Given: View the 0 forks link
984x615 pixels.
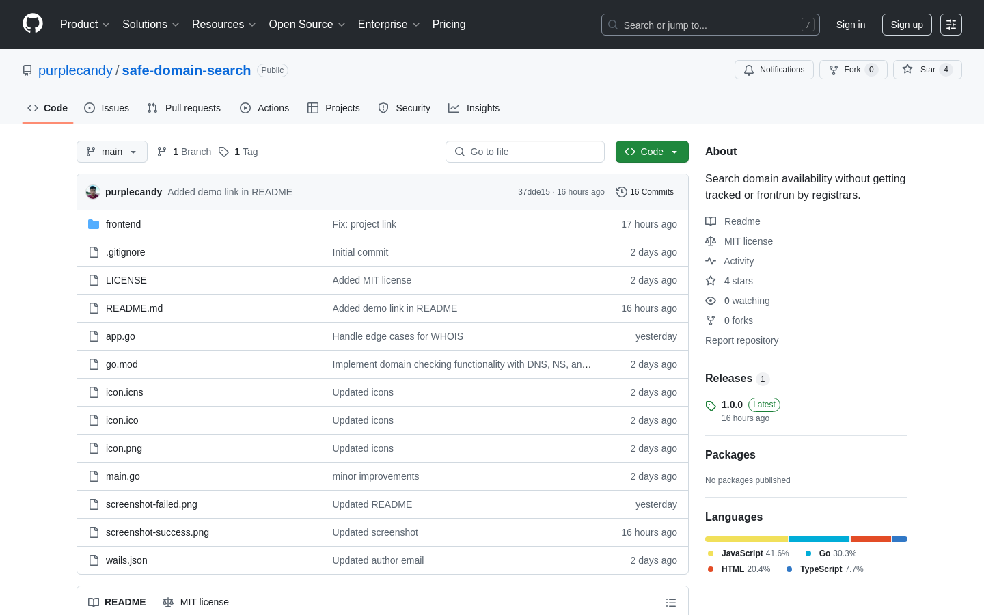Looking at the screenshot, I should (x=729, y=320).
